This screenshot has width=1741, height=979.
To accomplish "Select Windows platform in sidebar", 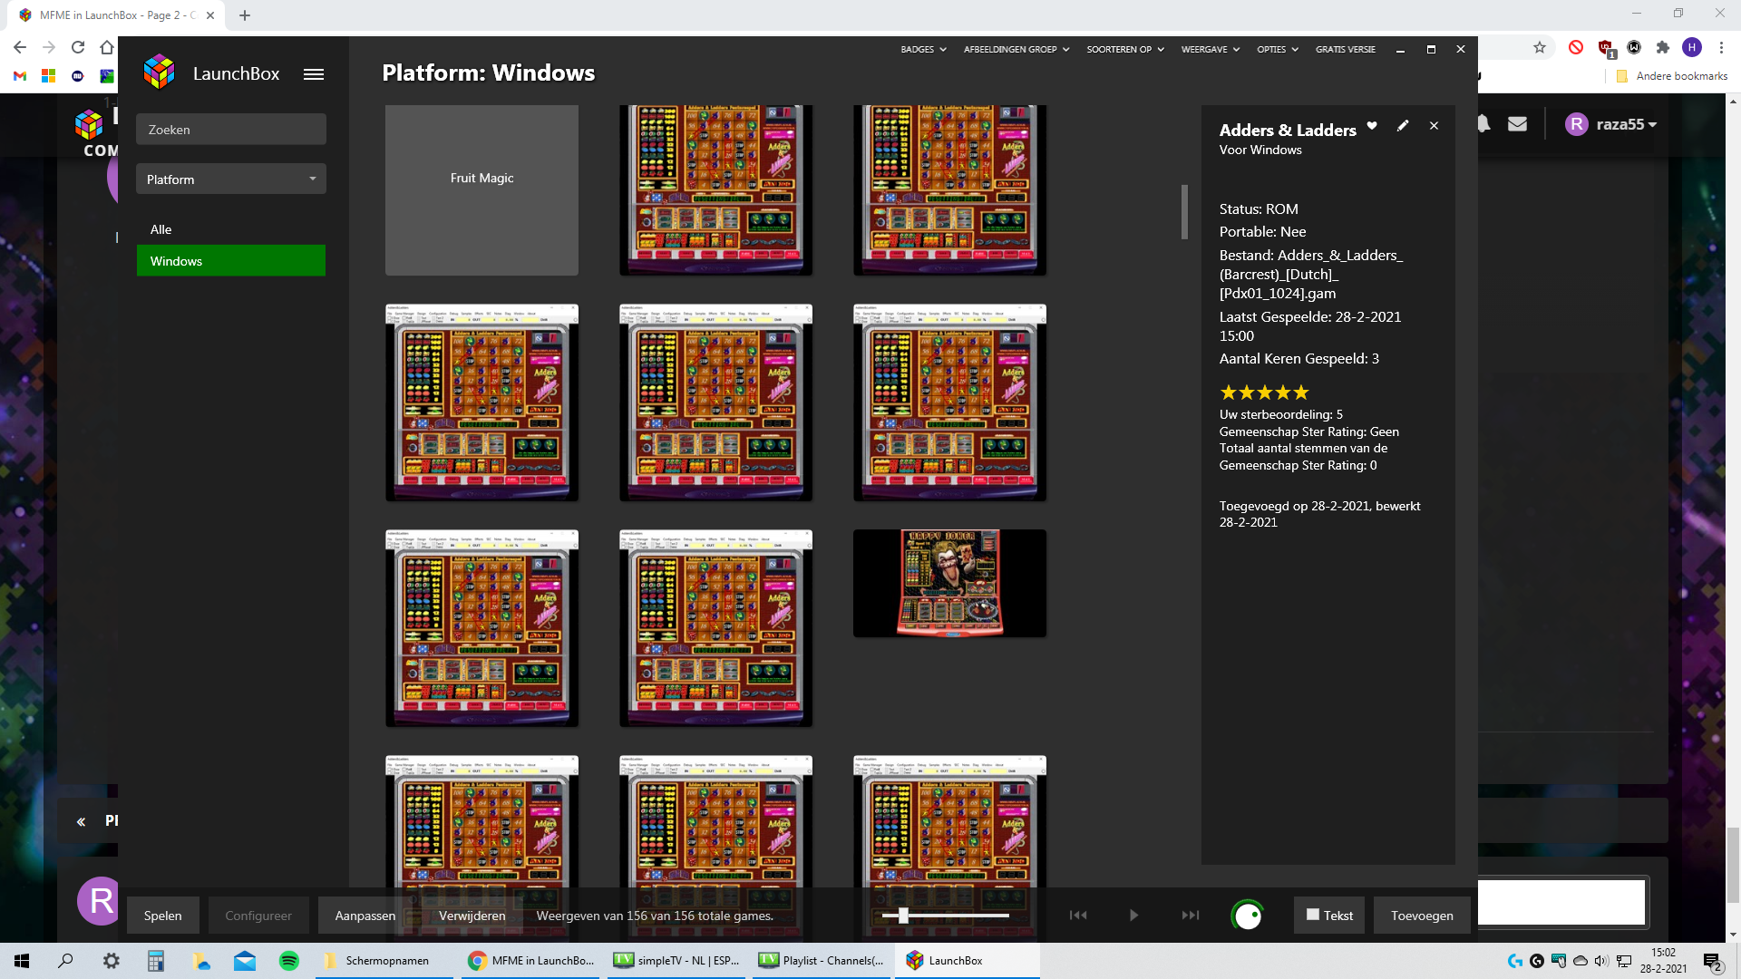I will [x=231, y=261].
